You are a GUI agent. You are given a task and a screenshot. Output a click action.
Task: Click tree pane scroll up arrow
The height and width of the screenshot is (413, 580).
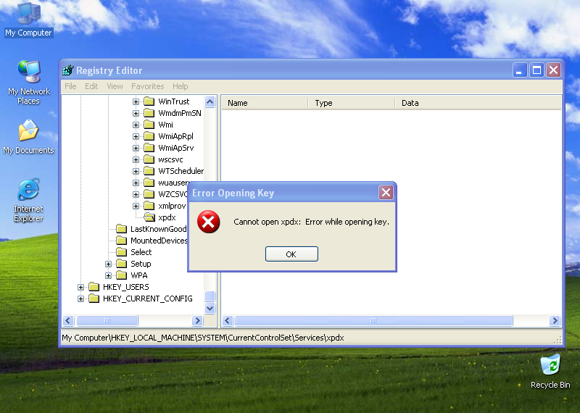[210, 101]
